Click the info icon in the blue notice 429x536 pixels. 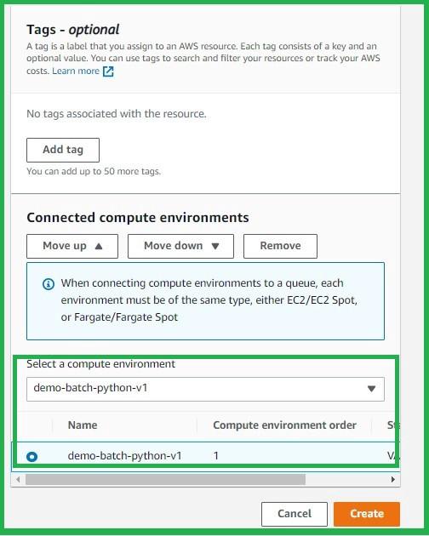[x=49, y=283]
